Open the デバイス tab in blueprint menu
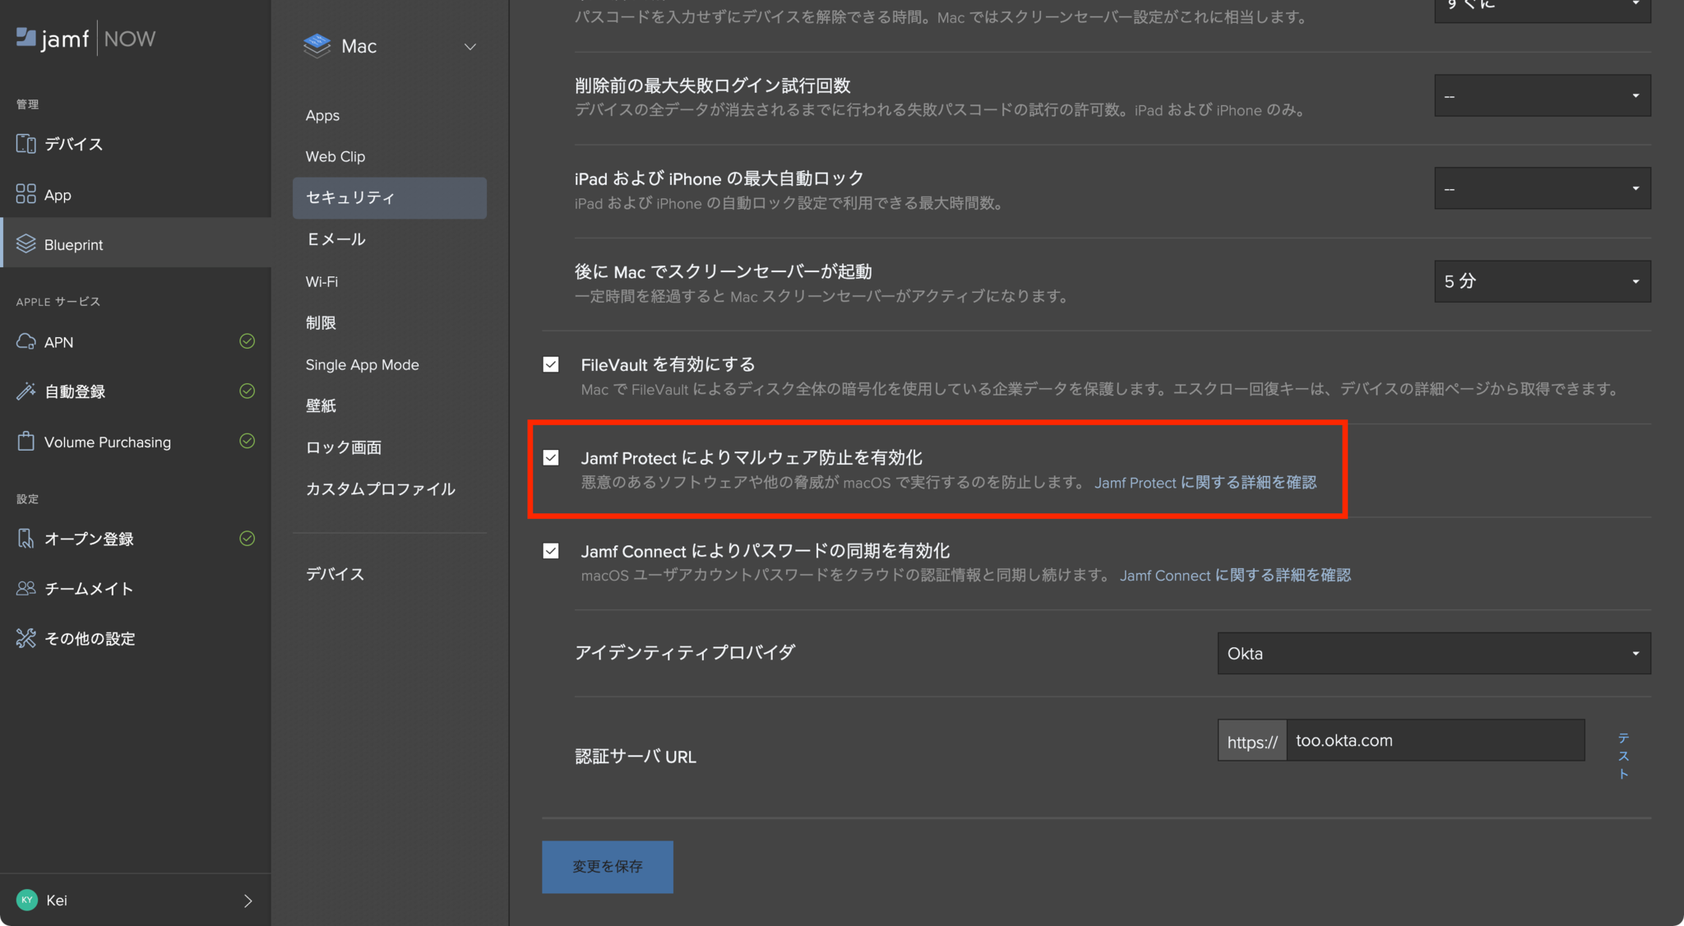This screenshot has width=1684, height=926. (335, 574)
